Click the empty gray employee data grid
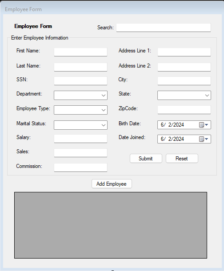Screen dimensions: 224x271 (x=111, y=225)
